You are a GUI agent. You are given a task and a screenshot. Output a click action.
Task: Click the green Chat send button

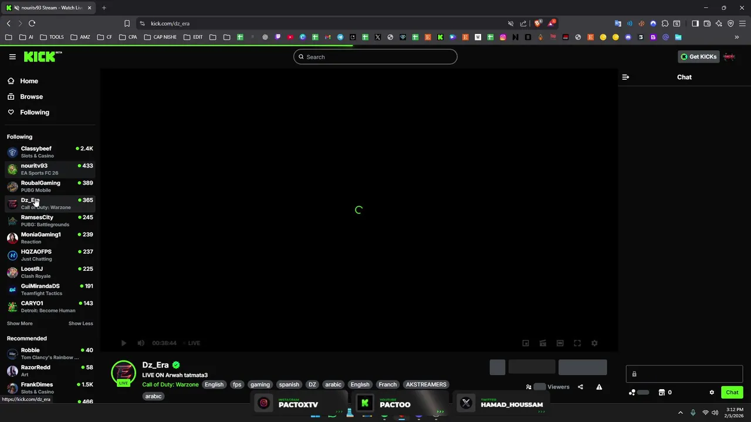[x=732, y=393]
